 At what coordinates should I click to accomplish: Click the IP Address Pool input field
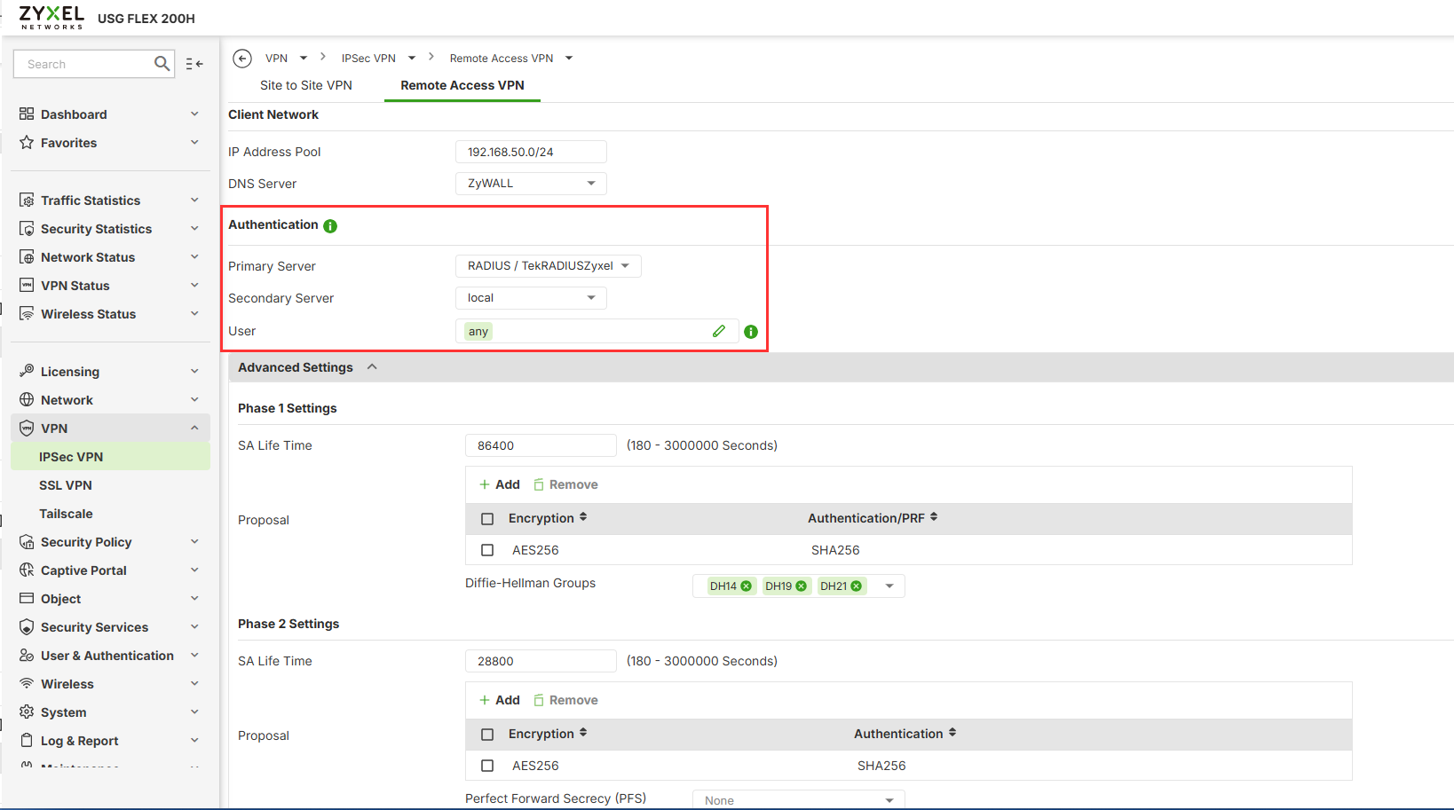point(531,152)
